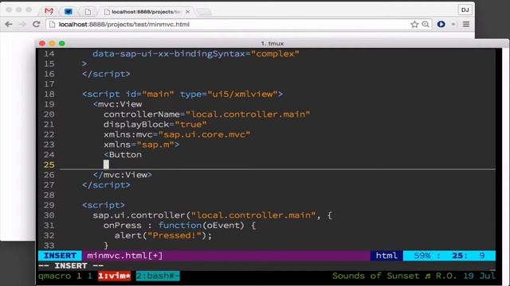This screenshot has width=510, height=286.
Task: Click the <mvc:View opening tag
Action: click(x=117, y=104)
